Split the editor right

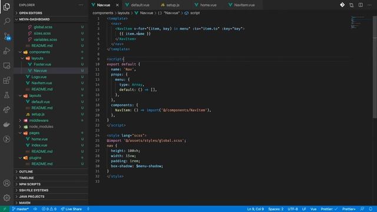(x=361, y=5)
